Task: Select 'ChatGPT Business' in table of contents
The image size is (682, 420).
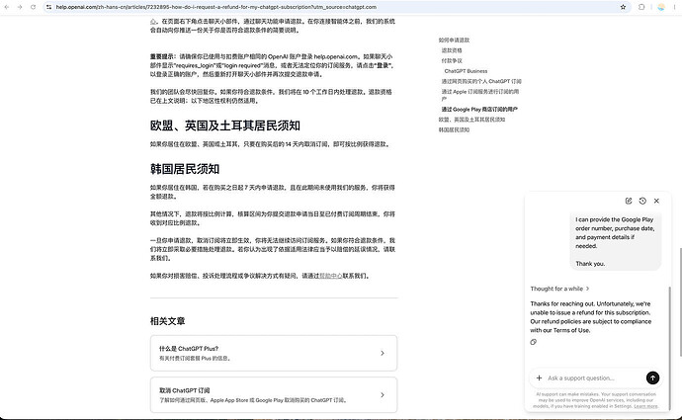Action: coord(466,71)
